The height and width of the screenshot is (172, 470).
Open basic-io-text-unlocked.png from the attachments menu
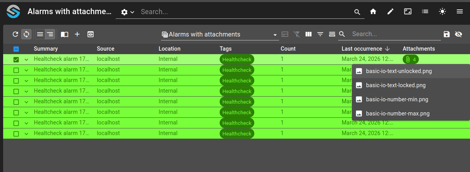tap(411, 71)
